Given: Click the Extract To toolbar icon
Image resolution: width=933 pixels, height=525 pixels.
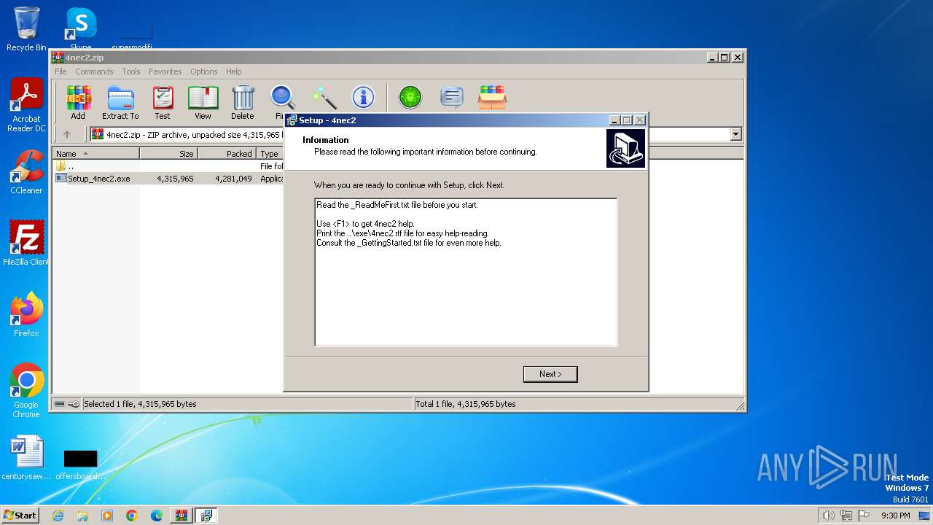Looking at the screenshot, I should click(120, 102).
